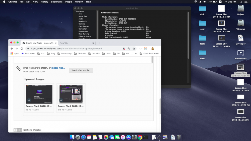Open Other Bookmarks folder
251x141 pixels.
pyautogui.click(x=149, y=54)
